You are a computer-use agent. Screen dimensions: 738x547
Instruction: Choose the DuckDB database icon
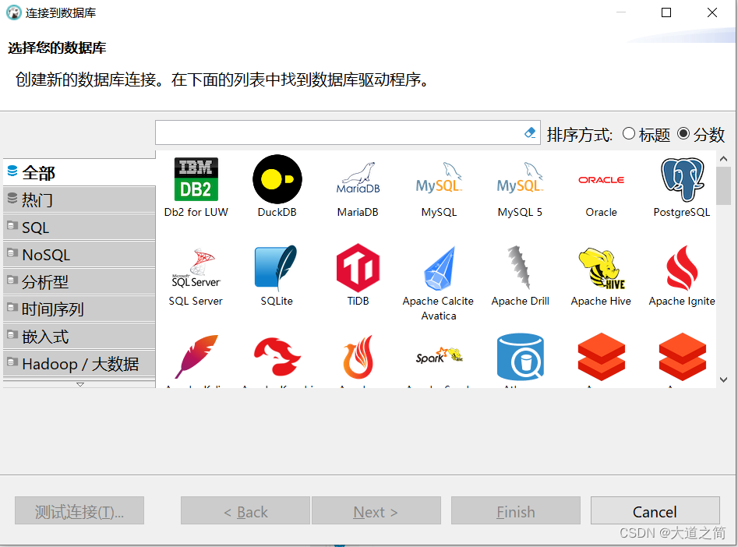coord(277,179)
